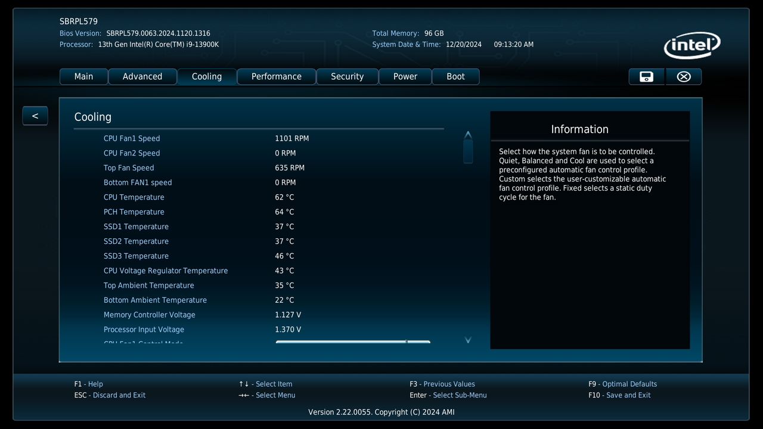Click F9 - Optimal Defaults
This screenshot has width=763, height=429.
click(623, 384)
